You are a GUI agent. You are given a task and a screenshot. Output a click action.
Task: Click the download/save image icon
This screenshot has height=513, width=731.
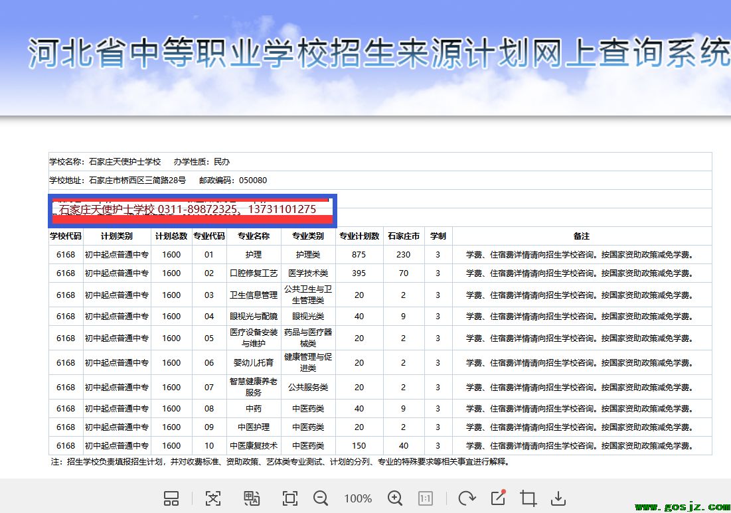tap(558, 498)
